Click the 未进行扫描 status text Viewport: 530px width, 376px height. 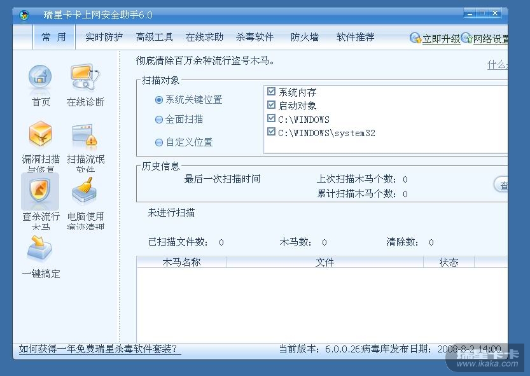[x=171, y=212]
